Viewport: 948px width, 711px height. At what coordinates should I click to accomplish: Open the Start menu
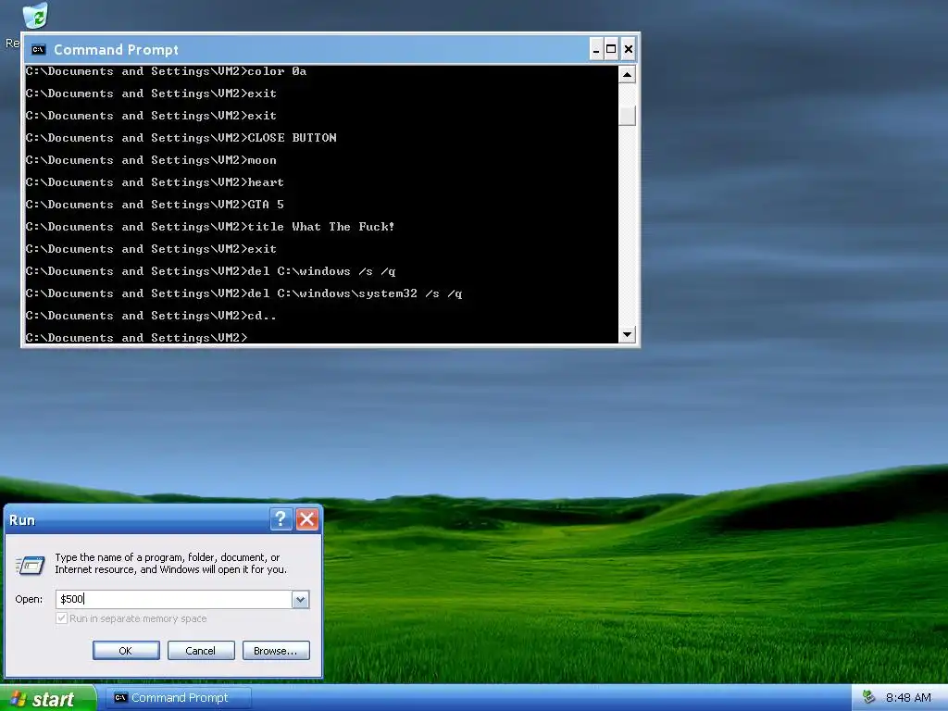(x=47, y=698)
